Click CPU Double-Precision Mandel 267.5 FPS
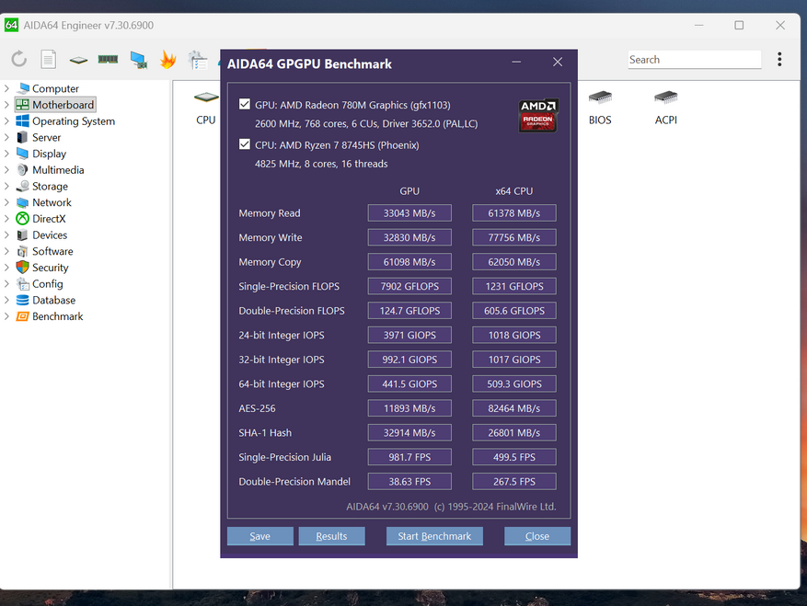The height and width of the screenshot is (606, 807). tap(514, 482)
